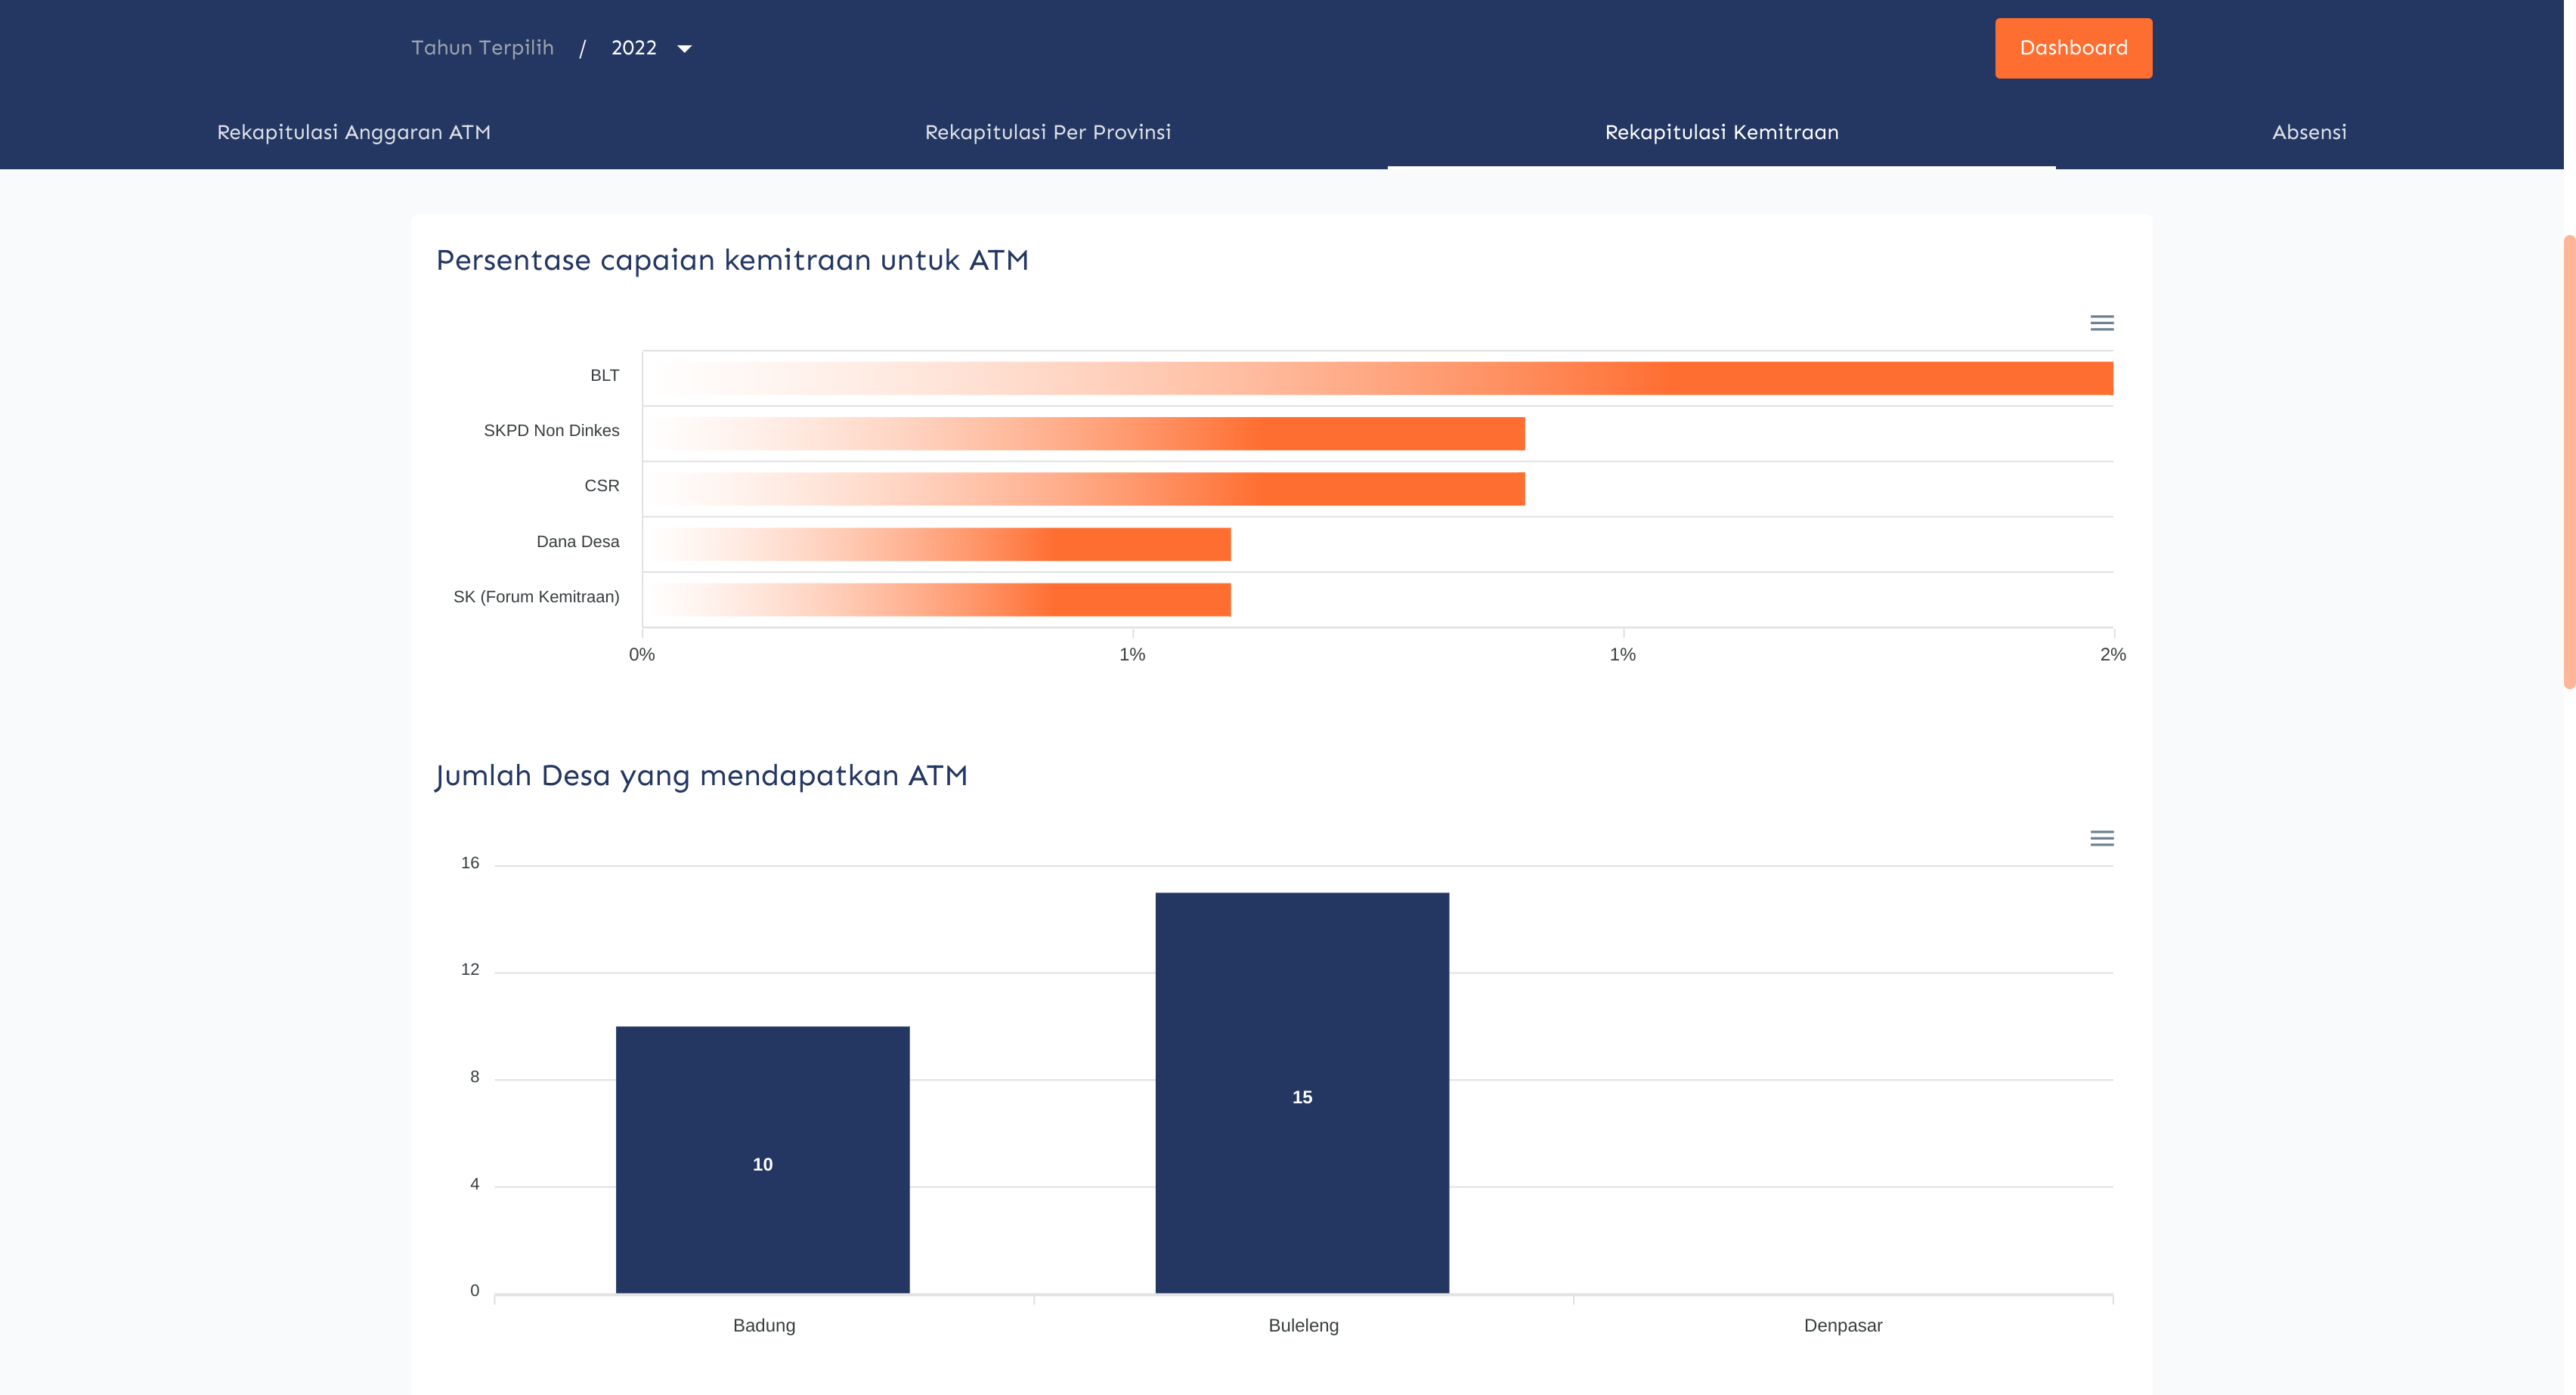The image size is (2576, 1395).
Task: Click the Tahun Terpilih label
Action: coord(482,48)
